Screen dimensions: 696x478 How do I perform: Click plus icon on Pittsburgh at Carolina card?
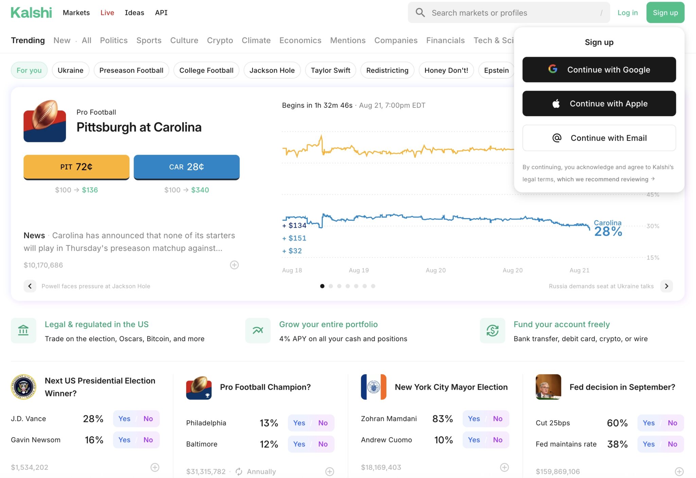(x=234, y=265)
